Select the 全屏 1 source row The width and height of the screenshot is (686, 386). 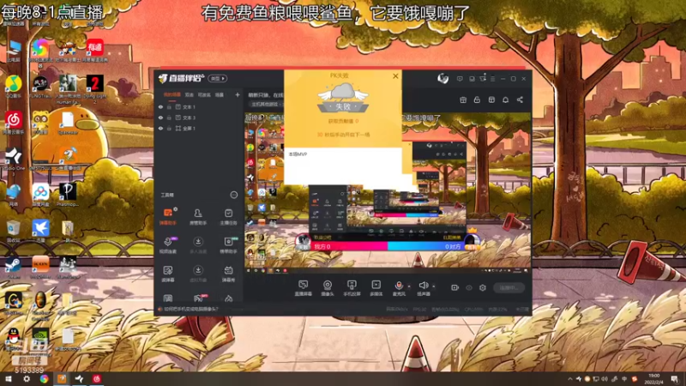(x=199, y=128)
